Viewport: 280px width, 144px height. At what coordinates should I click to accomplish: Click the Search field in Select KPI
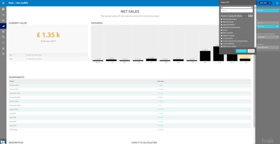(x=237, y=11)
